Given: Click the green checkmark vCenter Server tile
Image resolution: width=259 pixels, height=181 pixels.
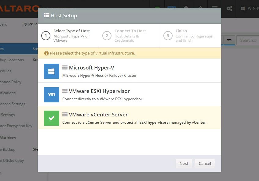Looking at the screenshot, I should click(x=52, y=118).
